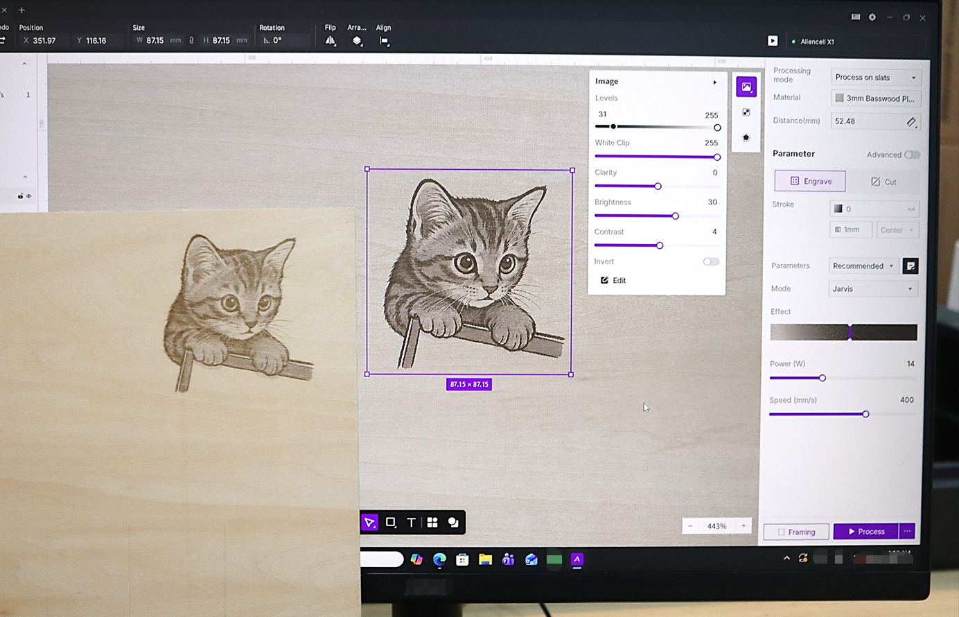Screen dimensions: 959x617
Task: Click the distance measure ruler icon
Action: click(x=911, y=122)
